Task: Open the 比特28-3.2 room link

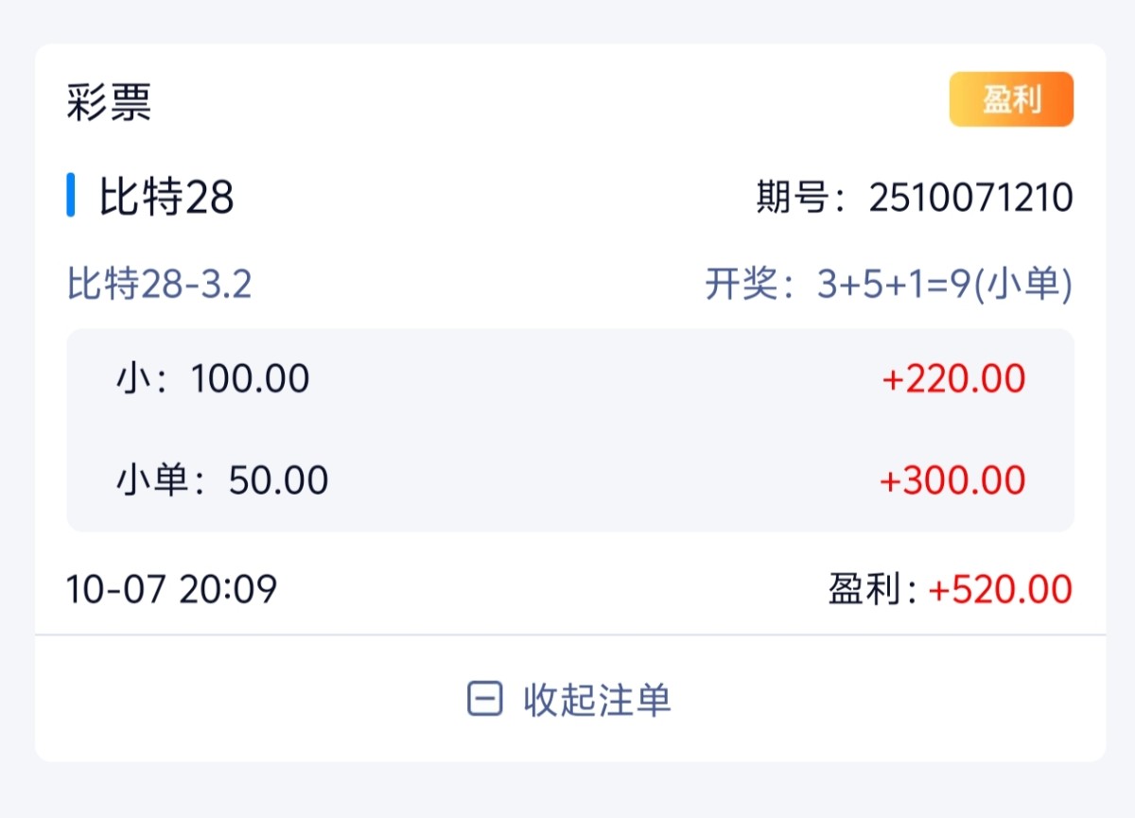Action: point(159,284)
